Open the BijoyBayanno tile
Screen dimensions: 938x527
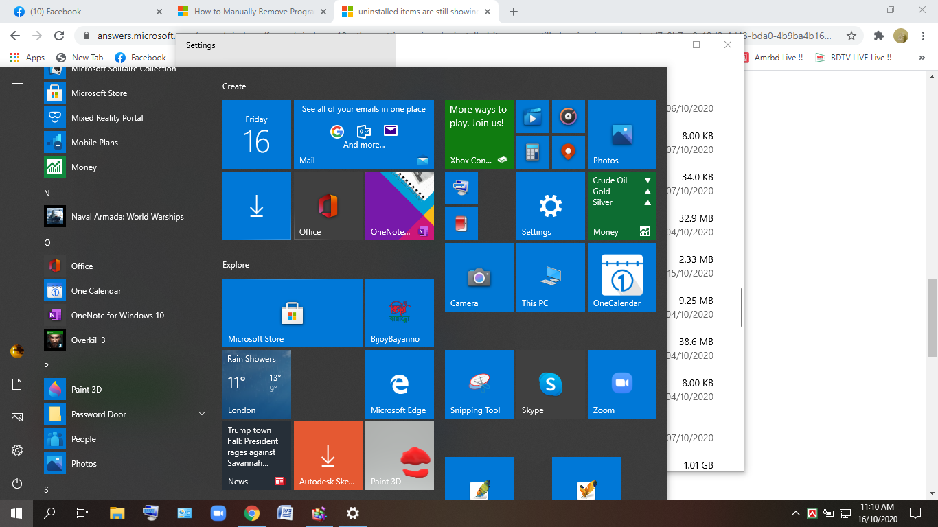399,313
